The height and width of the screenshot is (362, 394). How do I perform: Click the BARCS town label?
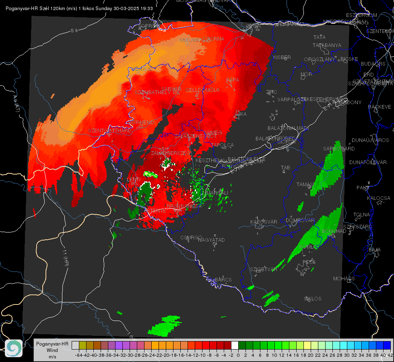[x=223, y=280]
